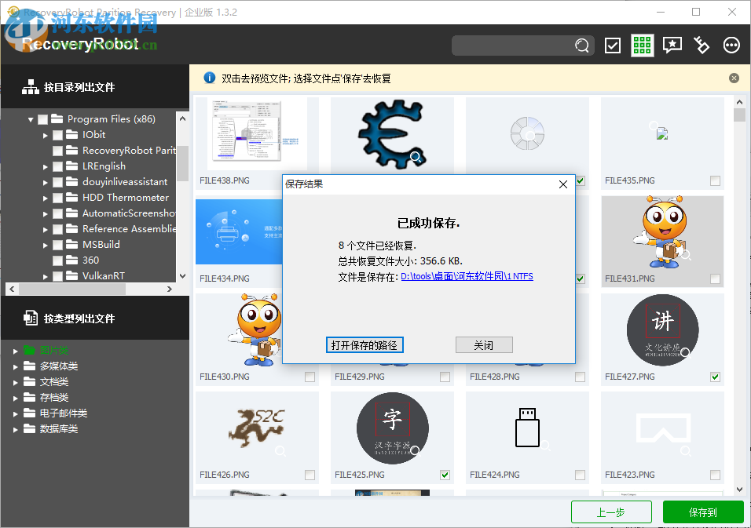Expand the 多媒体类 category
Image resolution: width=751 pixels, height=528 pixels.
15,366
